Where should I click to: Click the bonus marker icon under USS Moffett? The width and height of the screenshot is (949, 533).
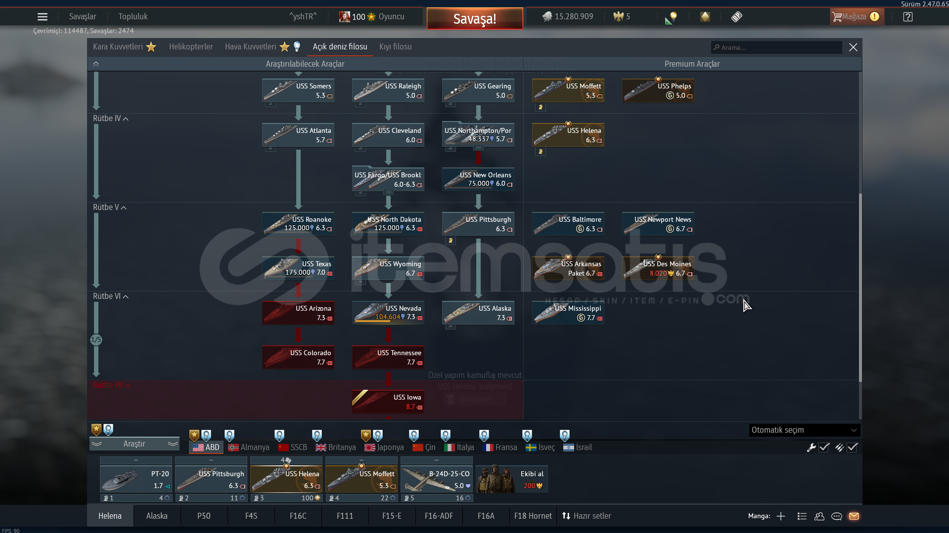[x=541, y=107]
